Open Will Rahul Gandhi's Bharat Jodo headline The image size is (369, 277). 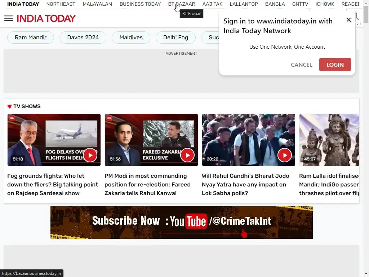pos(245,184)
